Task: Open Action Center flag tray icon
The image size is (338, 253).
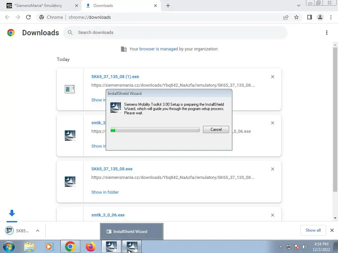Action: tap(297, 247)
